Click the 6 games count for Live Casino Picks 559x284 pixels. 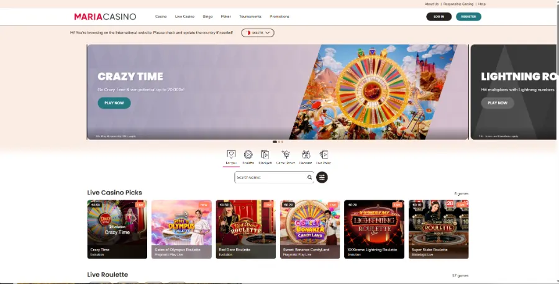[x=461, y=194]
